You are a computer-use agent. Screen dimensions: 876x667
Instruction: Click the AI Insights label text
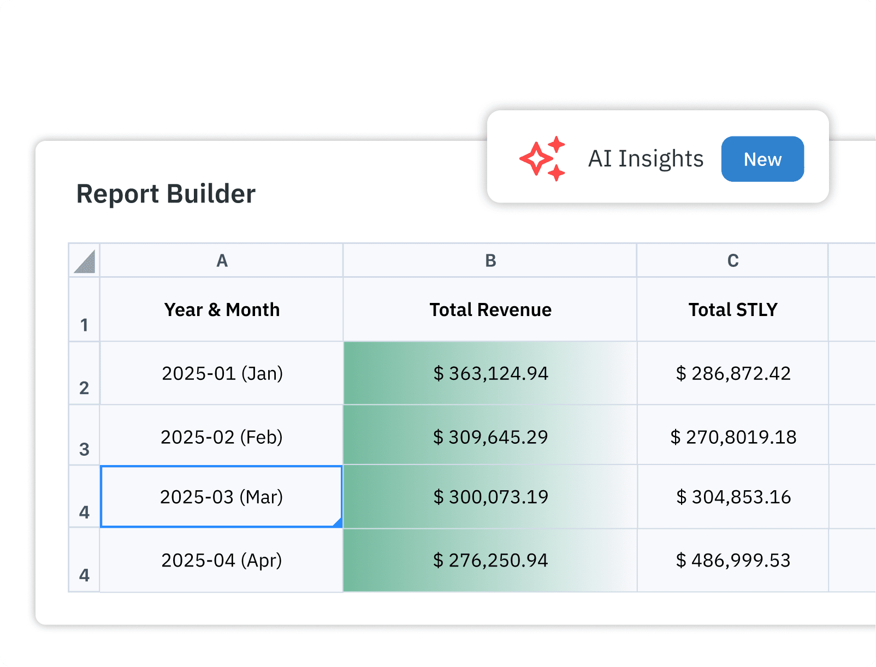tap(646, 159)
